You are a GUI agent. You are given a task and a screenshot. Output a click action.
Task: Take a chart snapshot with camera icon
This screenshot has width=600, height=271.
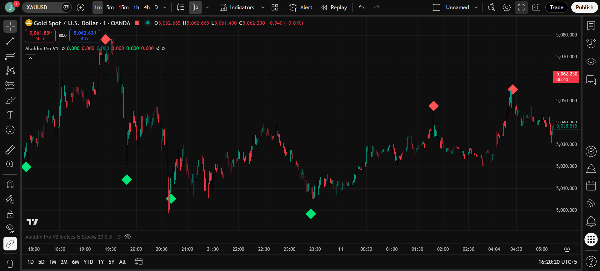536,7
